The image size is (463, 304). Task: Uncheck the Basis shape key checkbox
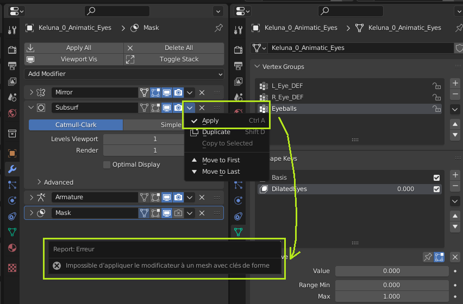[x=436, y=178]
